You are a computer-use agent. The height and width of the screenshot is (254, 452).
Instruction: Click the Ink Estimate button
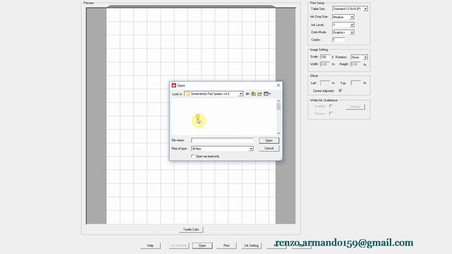pos(179,246)
